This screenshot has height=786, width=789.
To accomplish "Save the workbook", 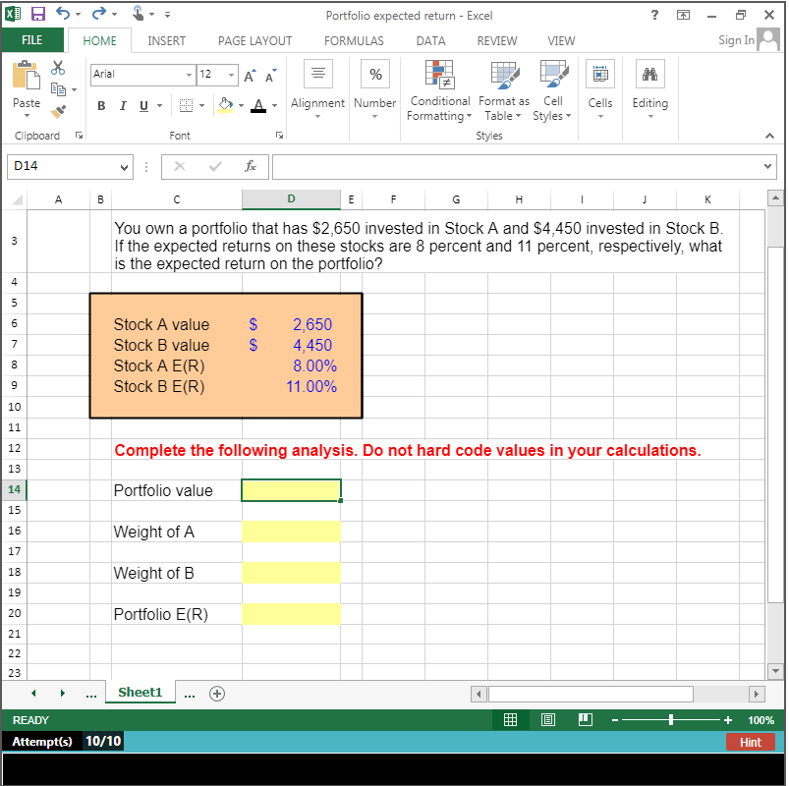I will point(37,13).
